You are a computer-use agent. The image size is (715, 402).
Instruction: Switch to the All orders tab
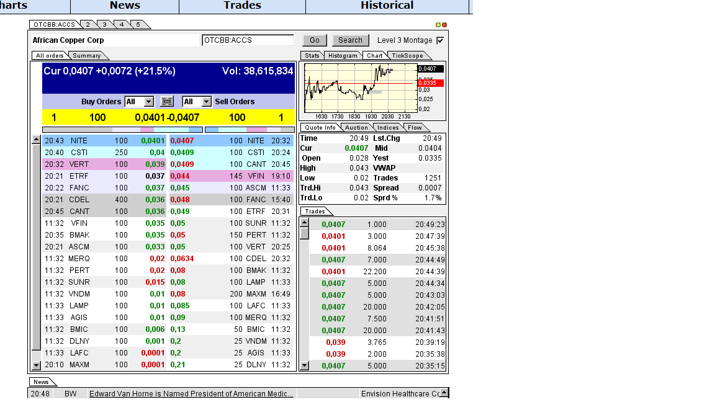50,56
